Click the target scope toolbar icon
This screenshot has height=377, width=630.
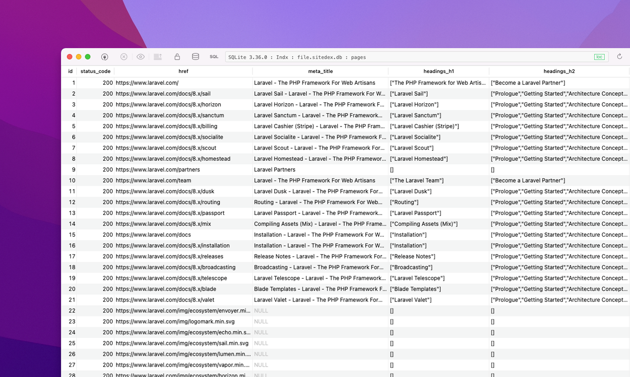point(104,57)
